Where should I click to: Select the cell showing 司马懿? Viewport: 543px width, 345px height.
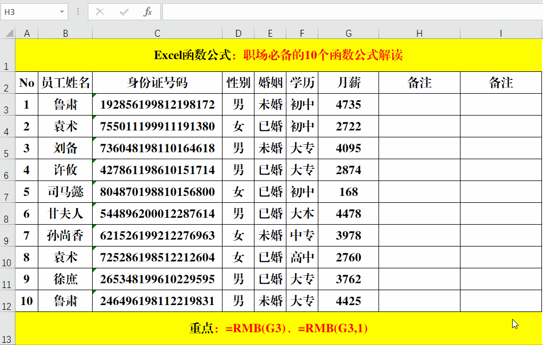65,192
